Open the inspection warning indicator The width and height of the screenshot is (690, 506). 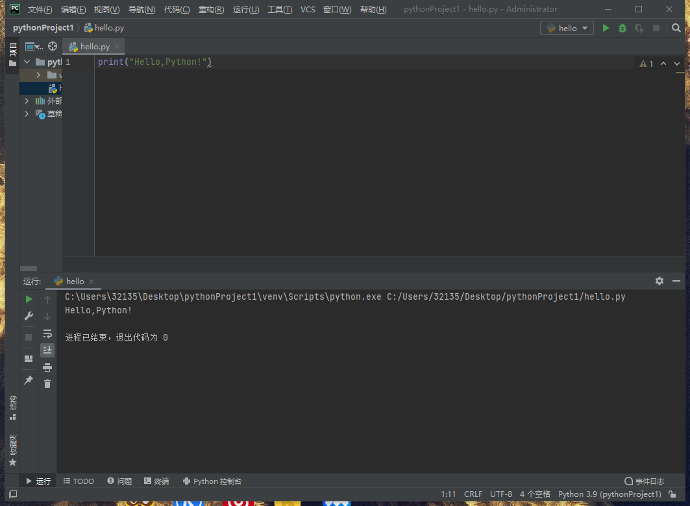(x=646, y=64)
